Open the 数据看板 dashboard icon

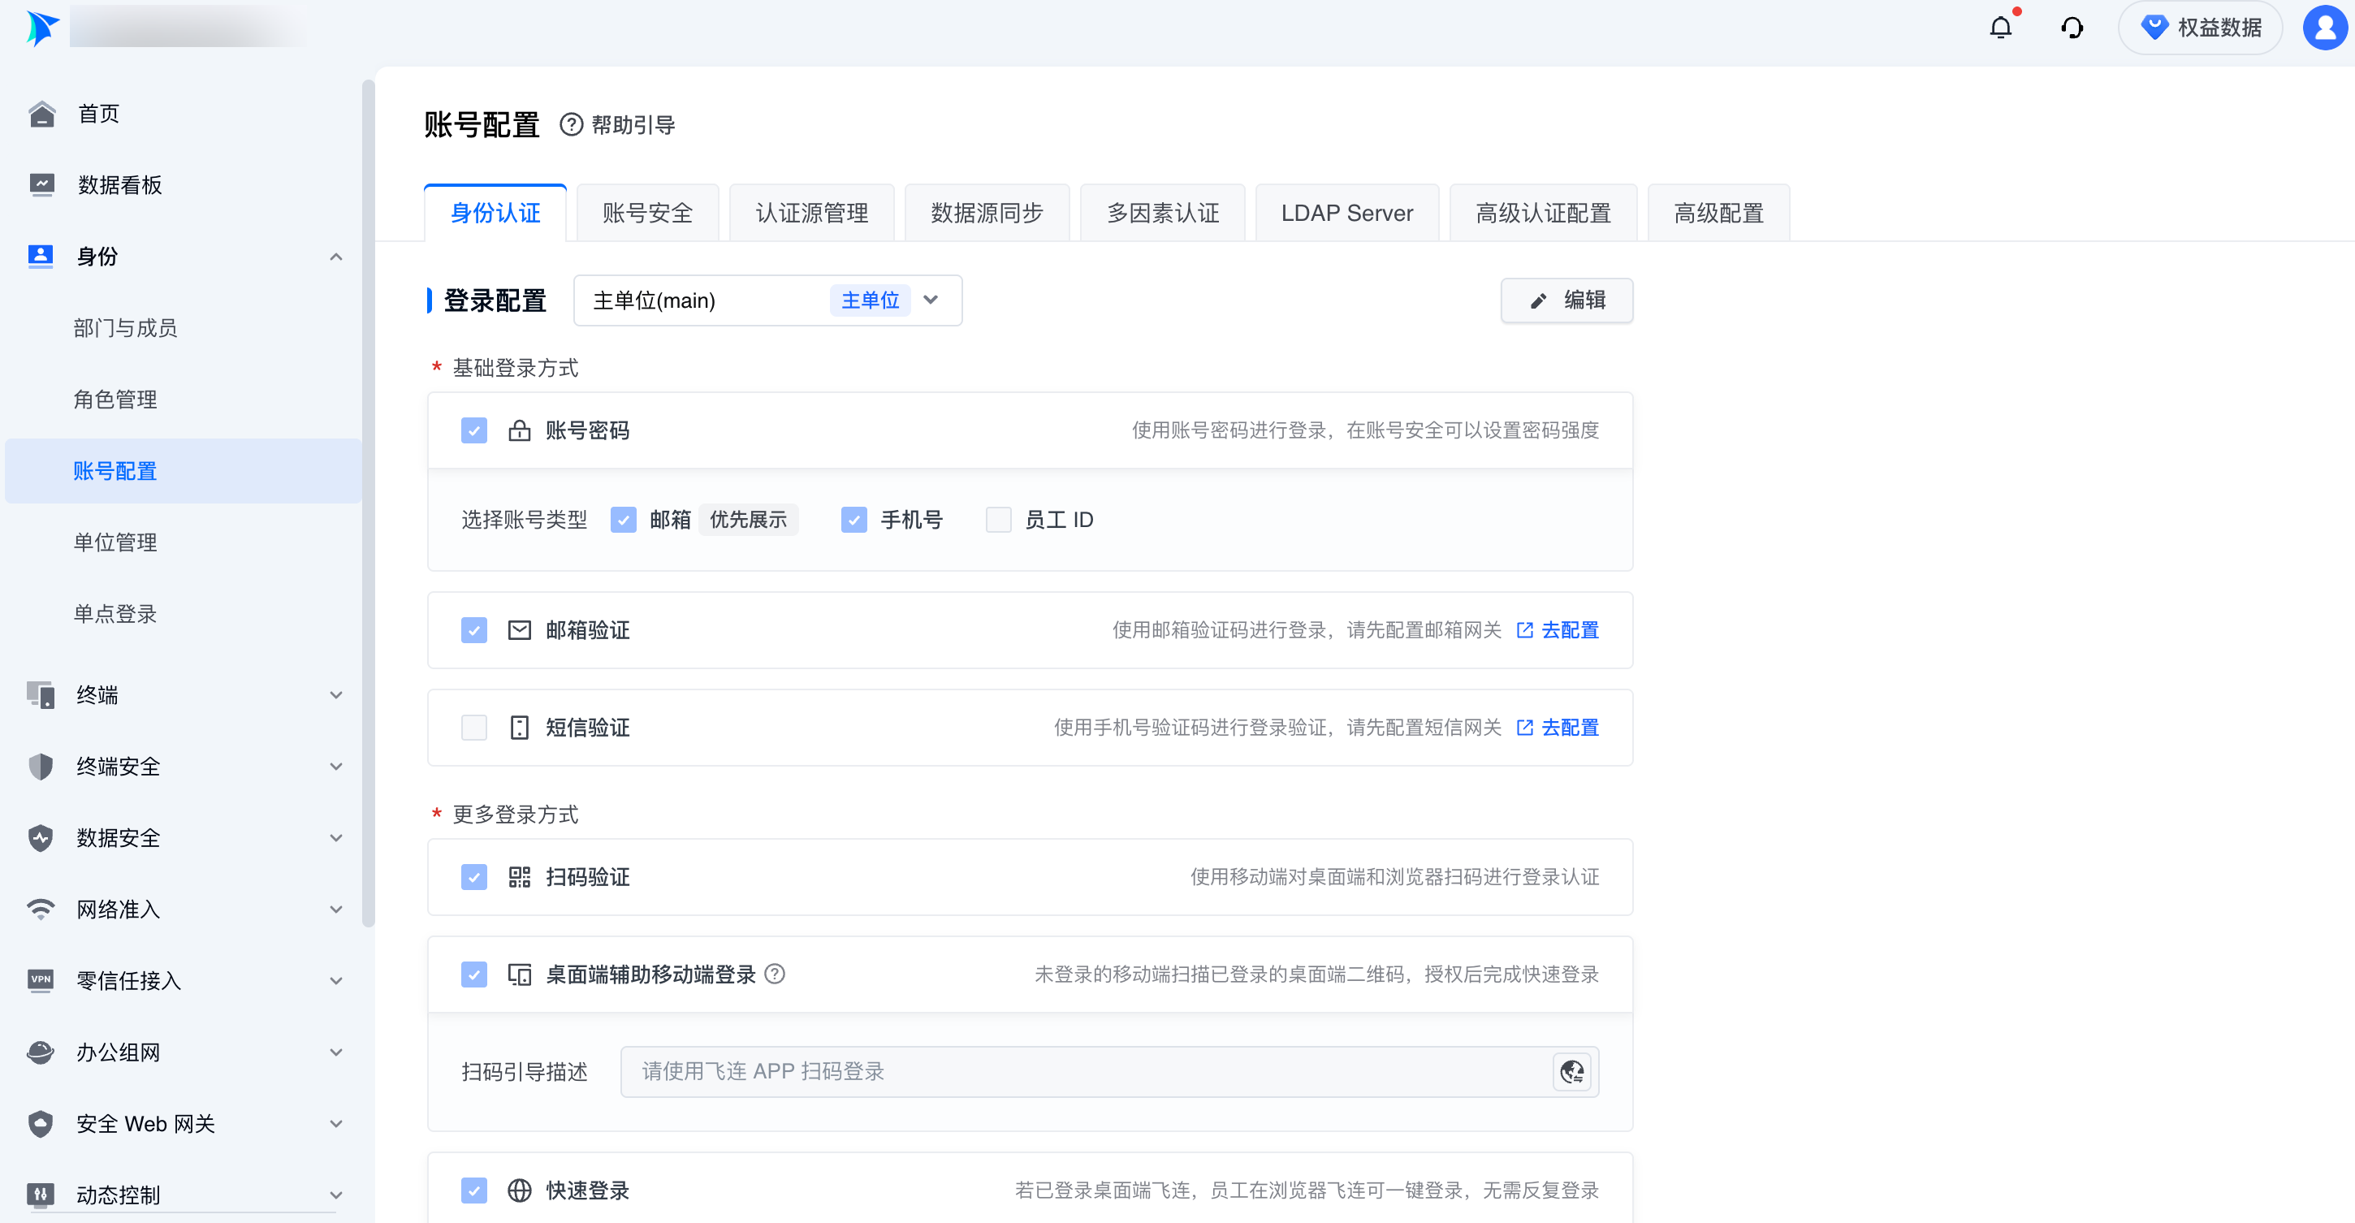coord(41,184)
